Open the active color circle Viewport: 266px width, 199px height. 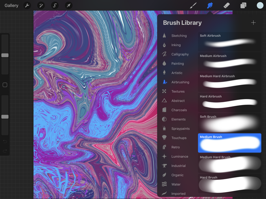coord(260,6)
